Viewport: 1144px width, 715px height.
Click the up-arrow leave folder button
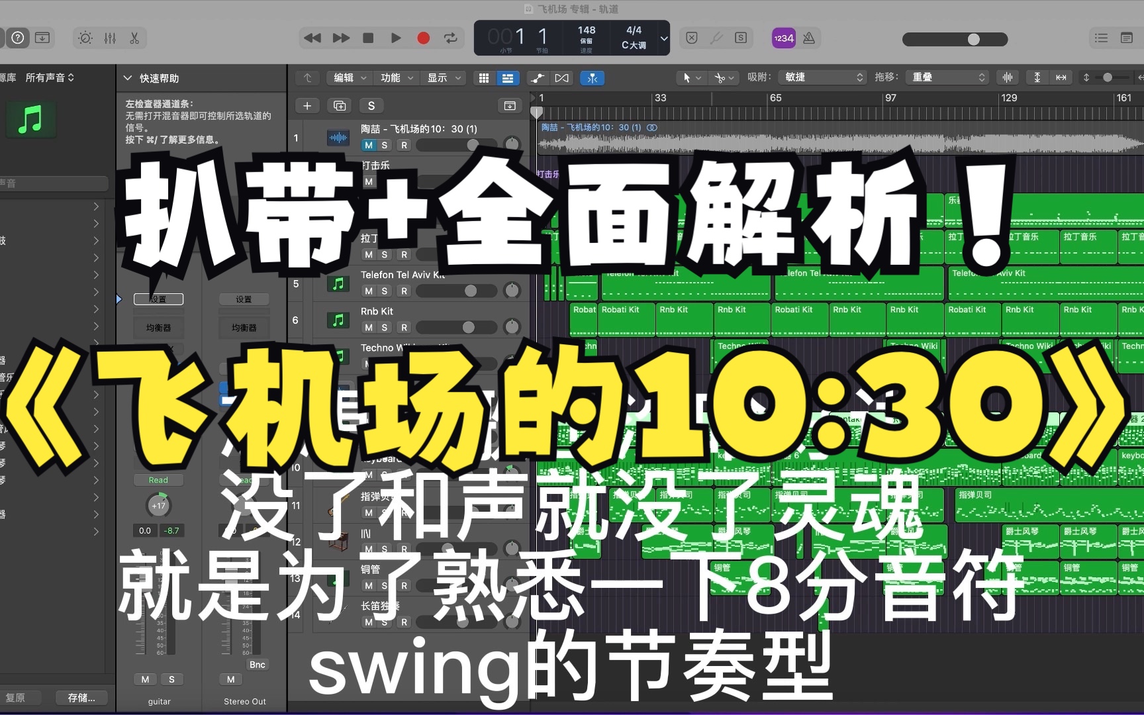point(307,77)
